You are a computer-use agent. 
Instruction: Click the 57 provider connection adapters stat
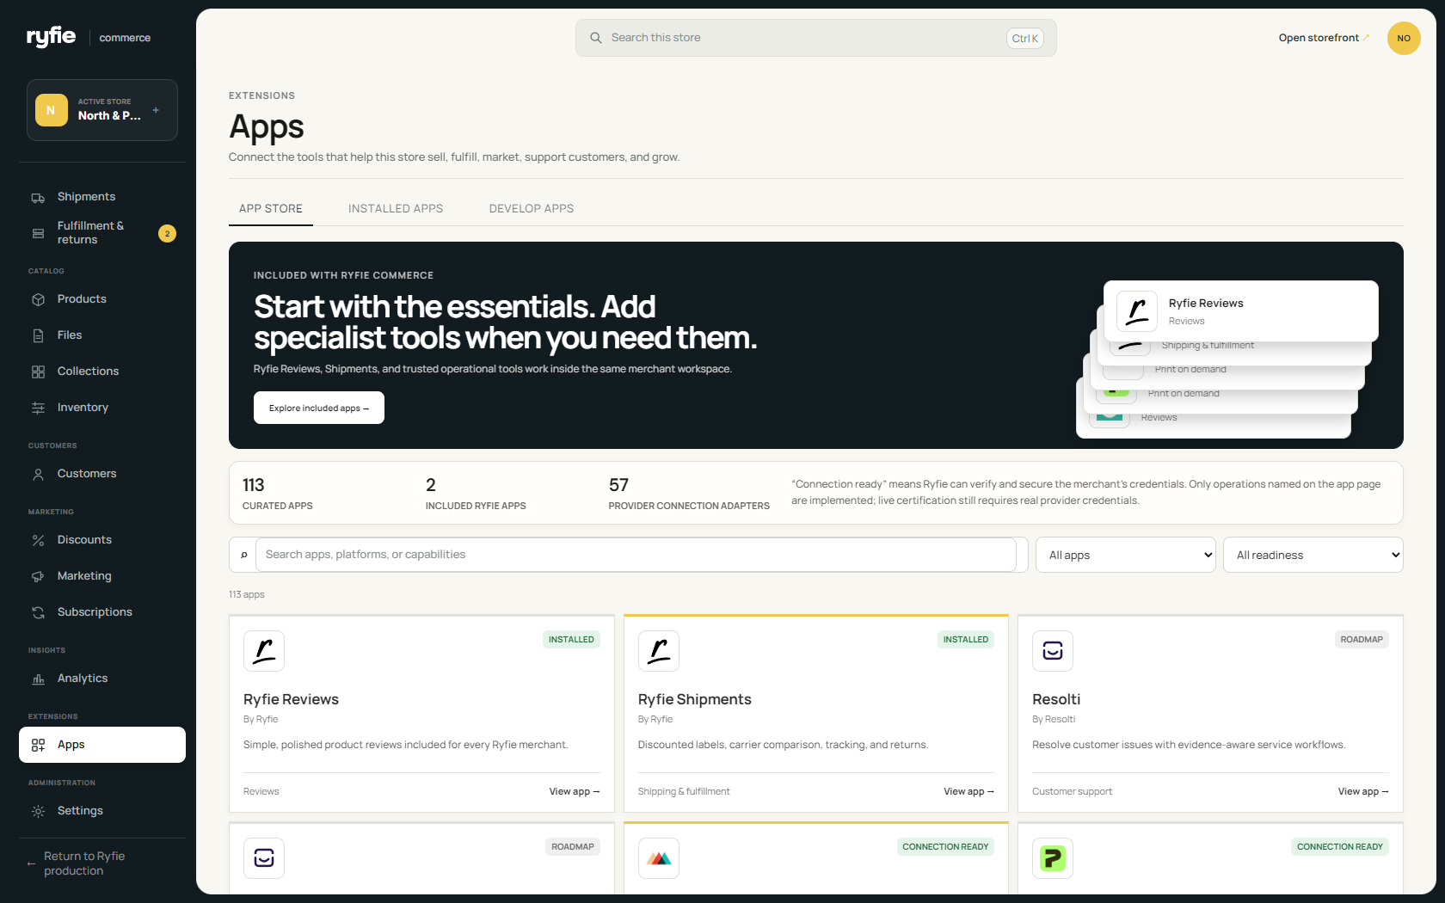pos(689,494)
